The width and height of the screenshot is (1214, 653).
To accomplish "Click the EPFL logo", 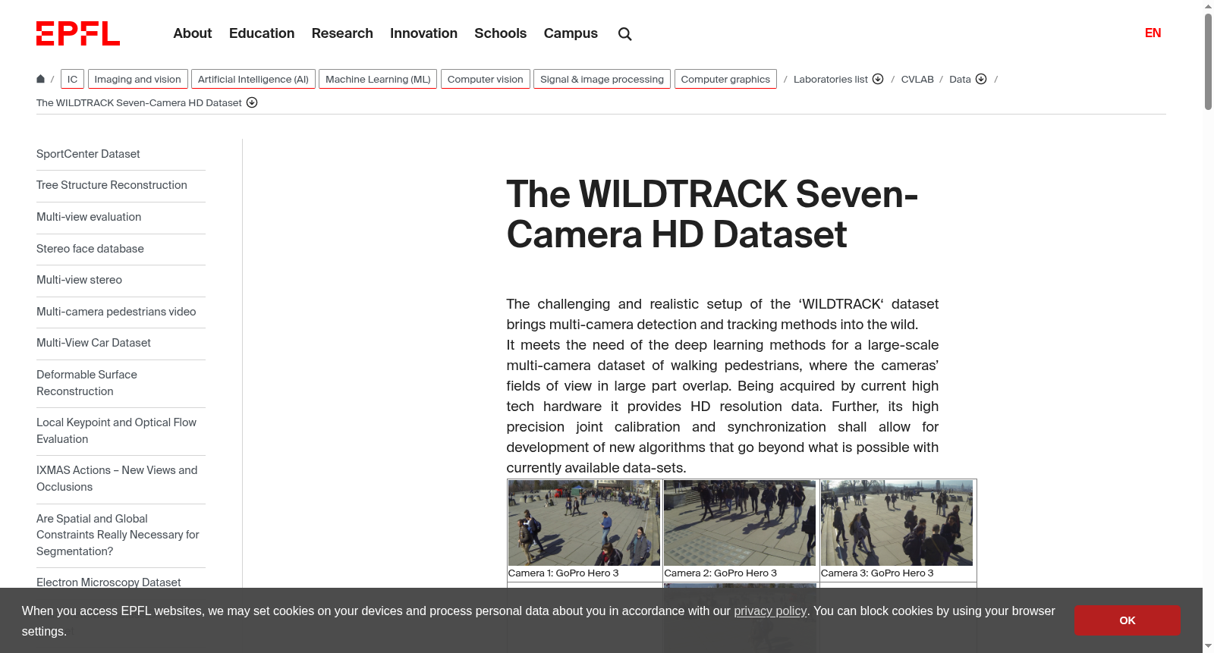I will (x=78, y=33).
